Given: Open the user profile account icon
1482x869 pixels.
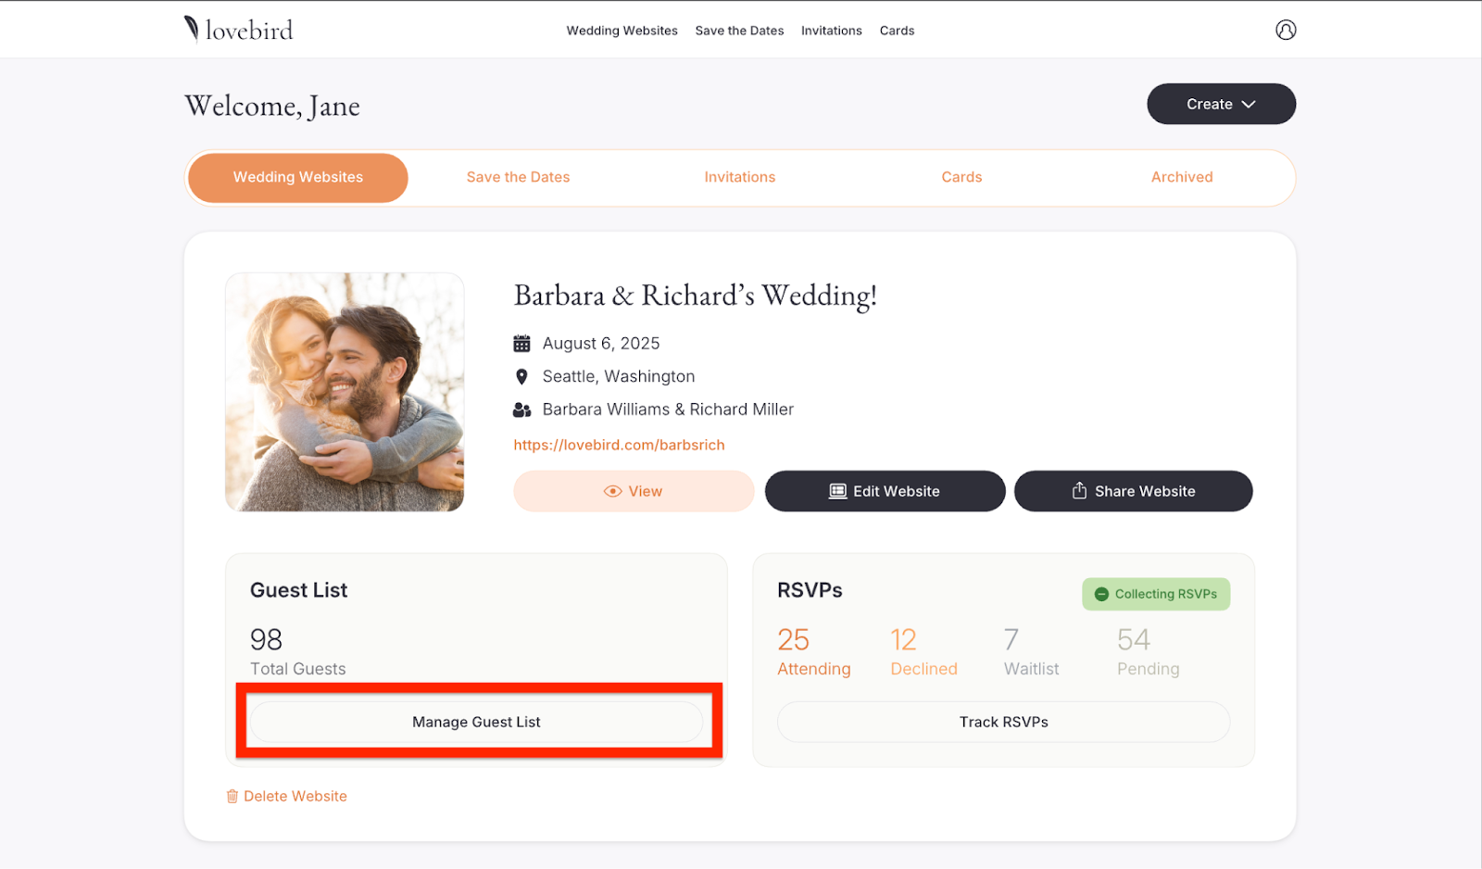Looking at the screenshot, I should pos(1286,30).
